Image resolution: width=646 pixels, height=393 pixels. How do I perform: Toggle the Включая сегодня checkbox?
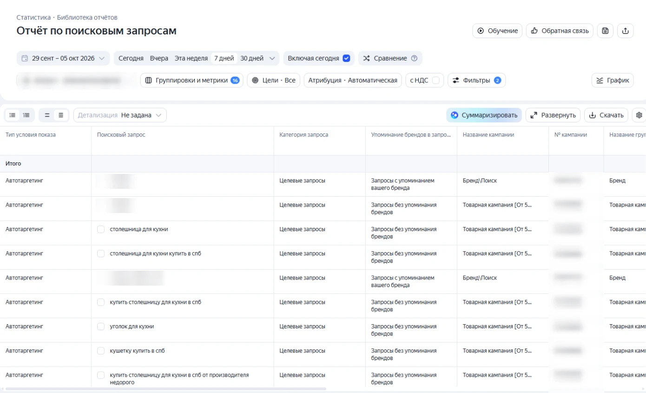(x=346, y=59)
